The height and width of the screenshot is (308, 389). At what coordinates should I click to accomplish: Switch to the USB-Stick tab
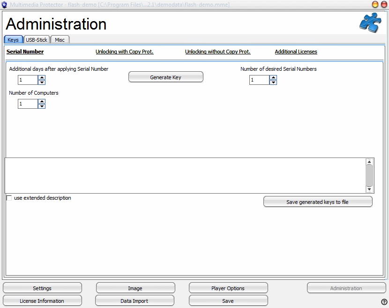point(37,40)
